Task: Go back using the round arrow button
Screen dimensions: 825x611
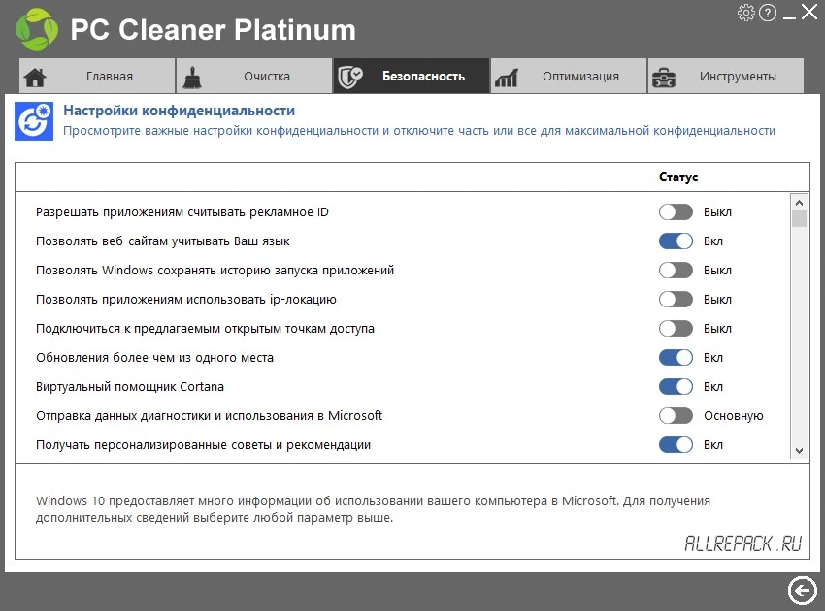Action: pyautogui.click(x=803, y=590)
